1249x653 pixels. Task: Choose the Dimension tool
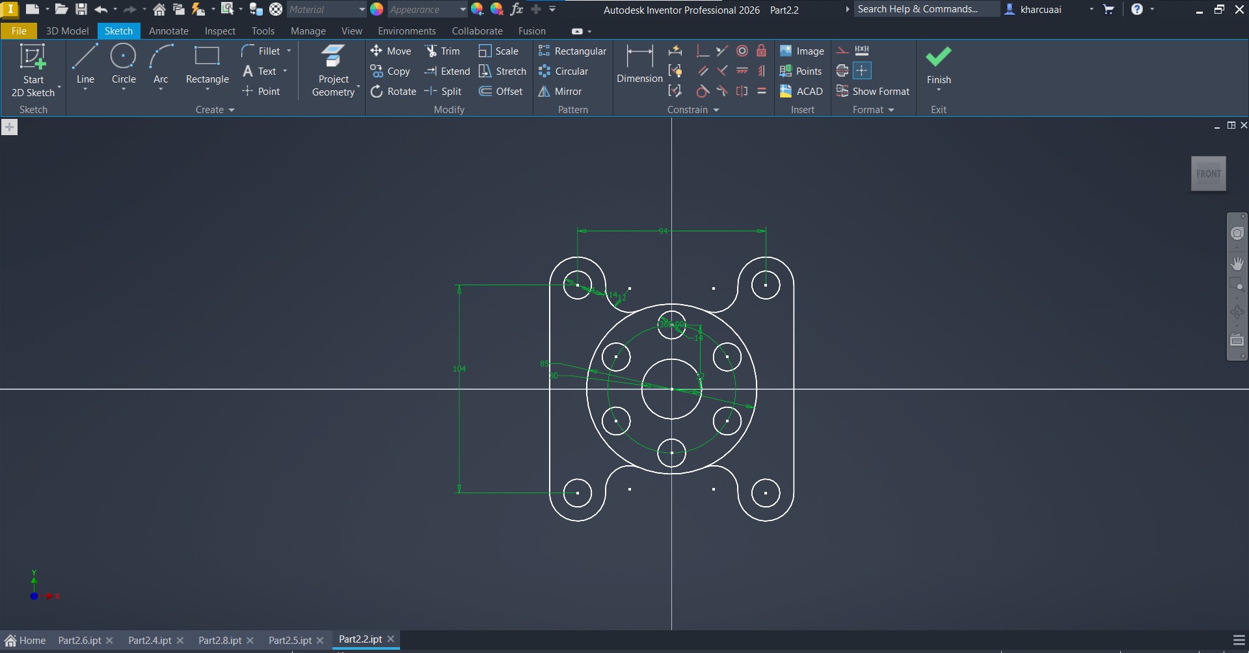pyautogui.click(x=639, y=65)
